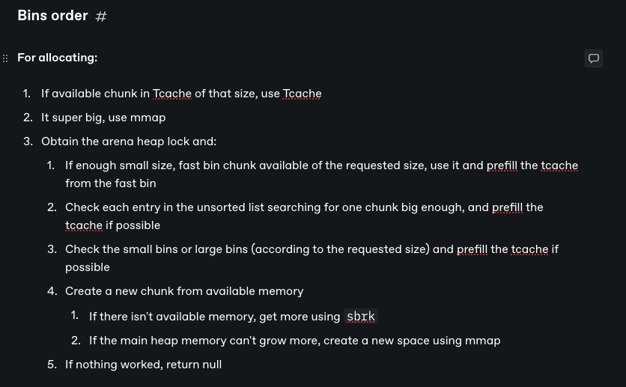Open the comment bubble icon at right

[x=594, y=58]
